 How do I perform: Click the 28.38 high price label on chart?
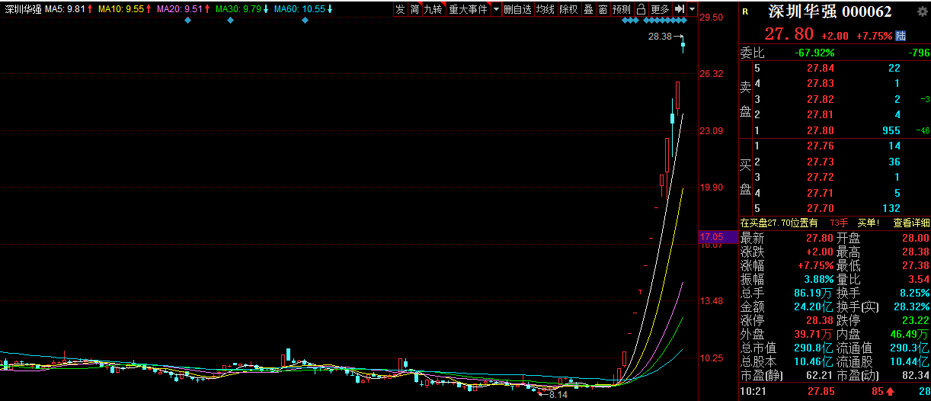click(x=660, y=36)
